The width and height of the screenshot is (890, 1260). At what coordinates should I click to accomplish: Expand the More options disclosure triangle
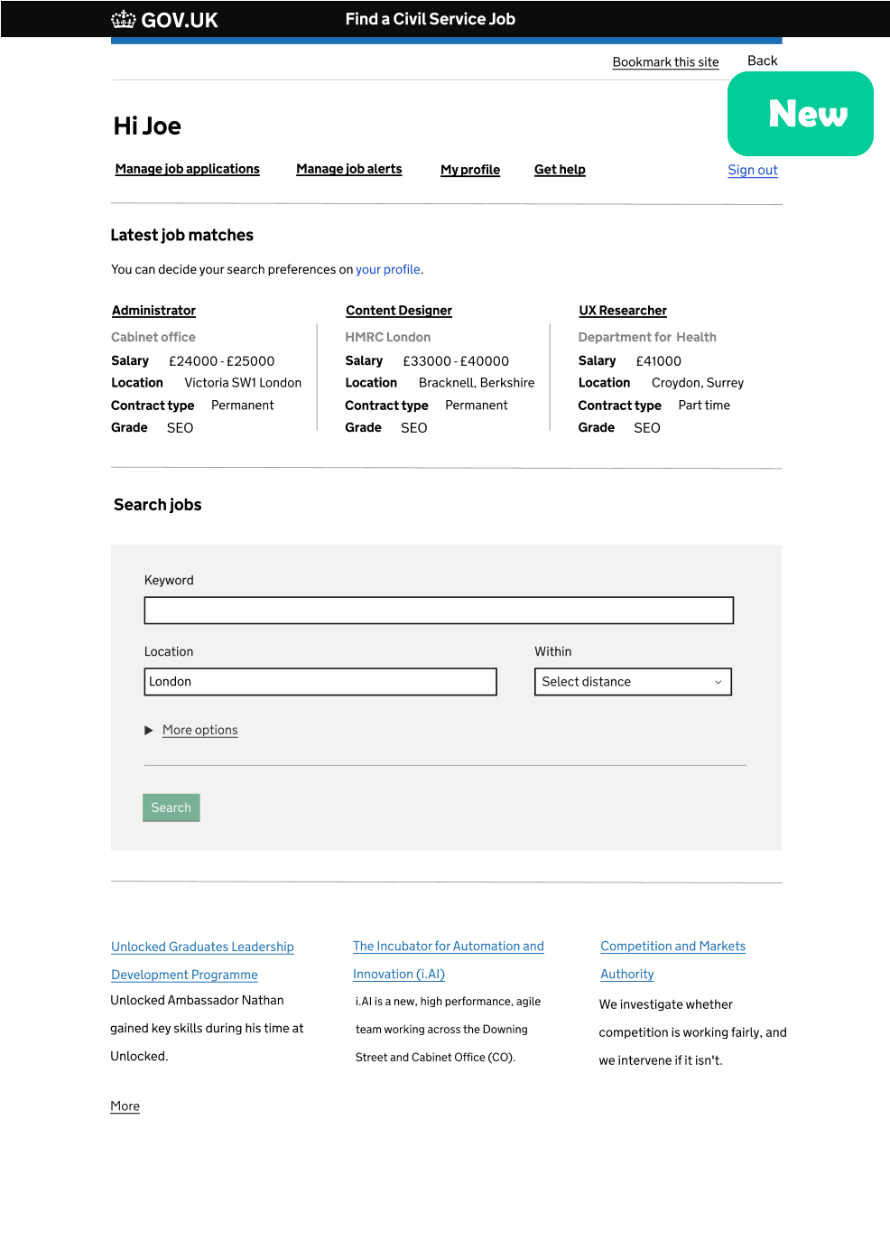pos(149,730)
